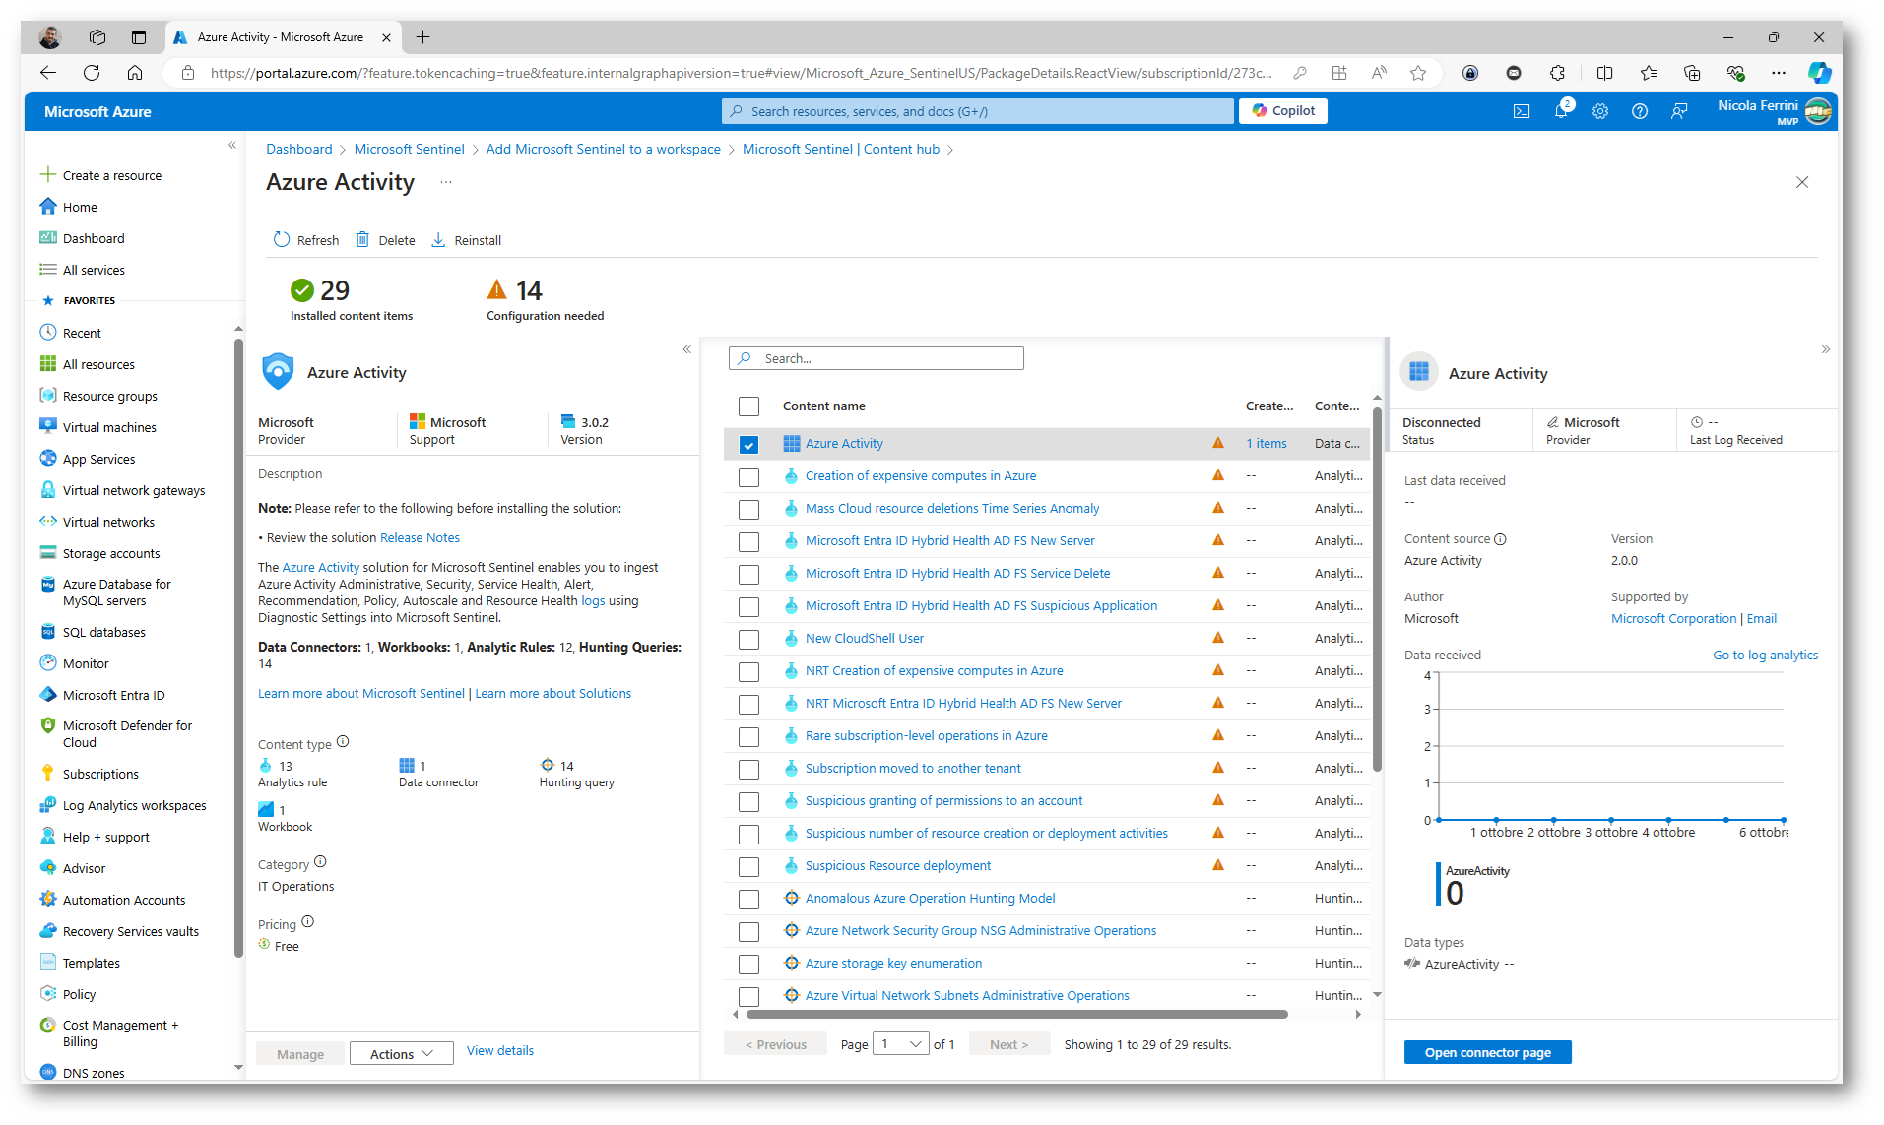Open Microsoft Entra ID in sidebar
The width and height of the screenshot is (1884, 1125).
click(101, 695)
